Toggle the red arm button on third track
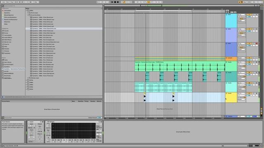Viewport: 264px width, 148px height. pyautogui.click(x=257, y=44)
